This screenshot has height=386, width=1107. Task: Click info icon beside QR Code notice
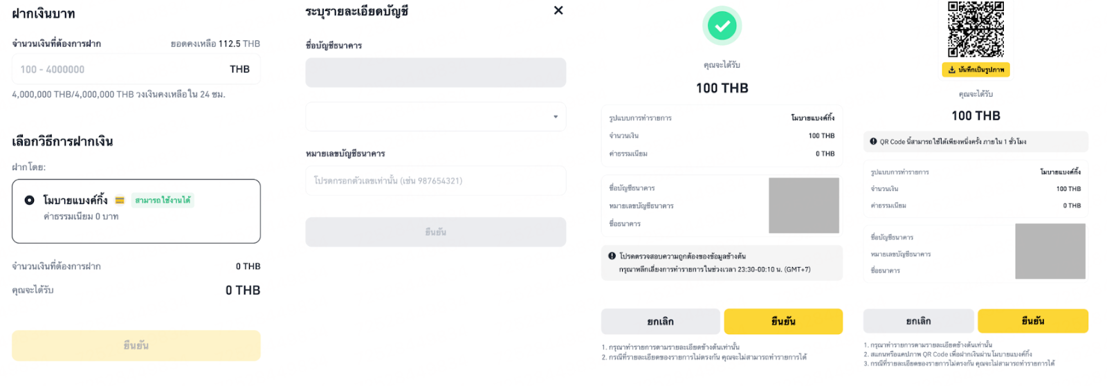tap(873, 142)
